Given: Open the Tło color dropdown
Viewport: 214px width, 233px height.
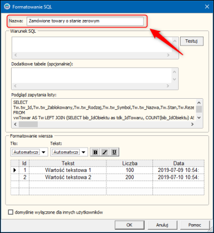Looking at the screenshot, I should point(44,152).
